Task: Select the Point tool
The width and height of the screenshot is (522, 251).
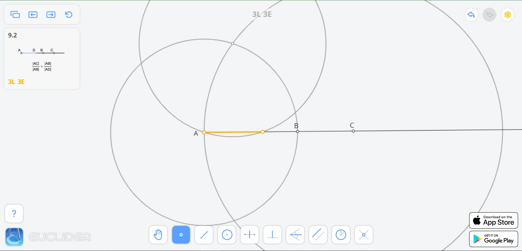Action: [x=181, y=235]
